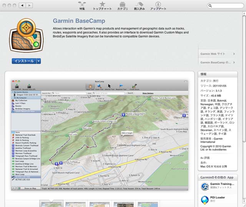Click the POI Loader app icon

click(205, 200)
